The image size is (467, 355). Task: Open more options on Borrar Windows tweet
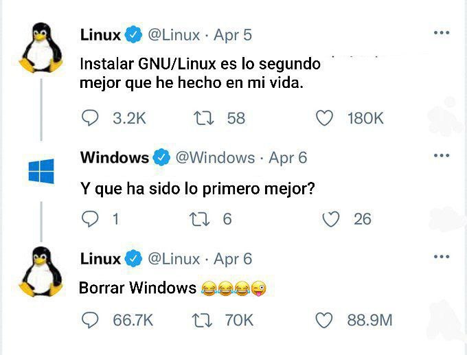pos(442,256)
